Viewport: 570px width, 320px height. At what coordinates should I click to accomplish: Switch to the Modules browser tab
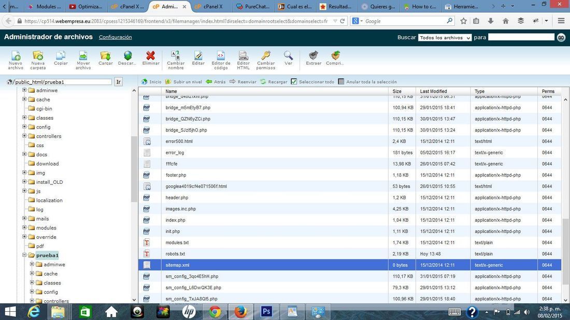coord(45,7)
